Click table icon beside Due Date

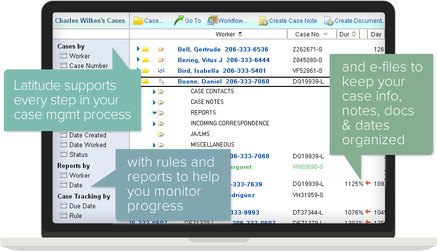(63, 205)
